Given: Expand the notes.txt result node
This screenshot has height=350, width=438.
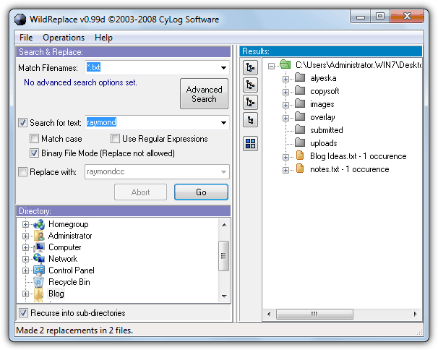Looking at the screenshot, I should click(x=285, y=170).
